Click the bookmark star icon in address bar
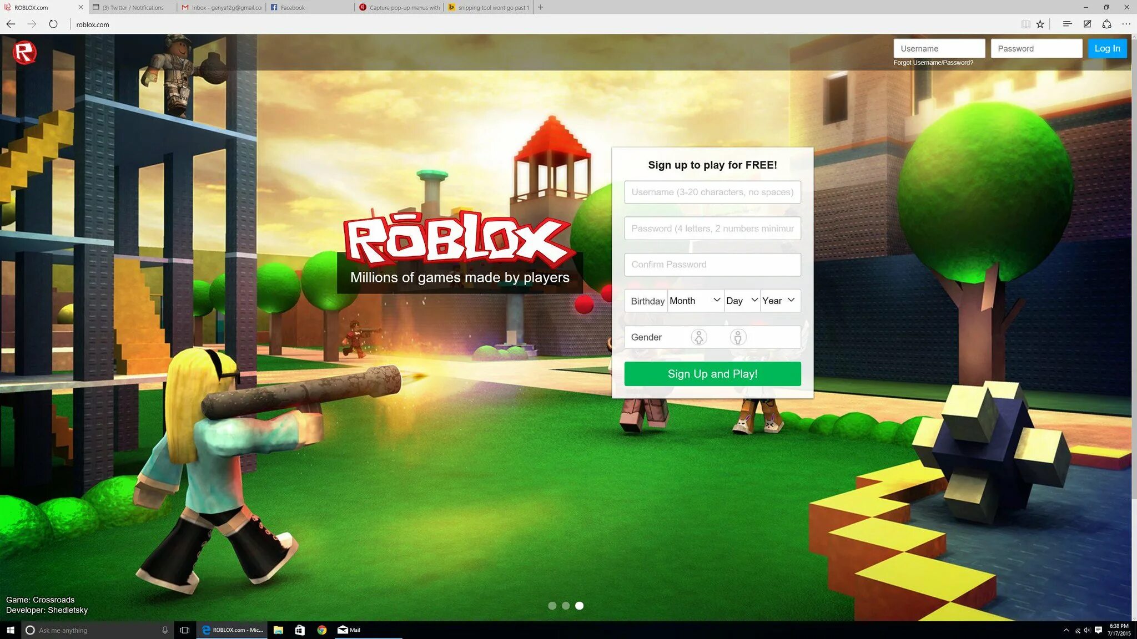 click(1041, 24)
